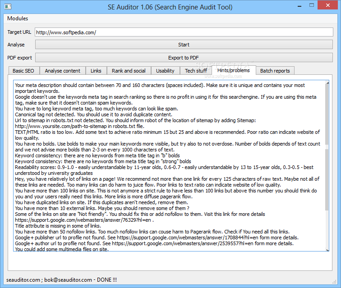Image resolution: width=341 pixels, height=288 pixels.
Task: Select the Links tab
Action: (x=96, y=71)
